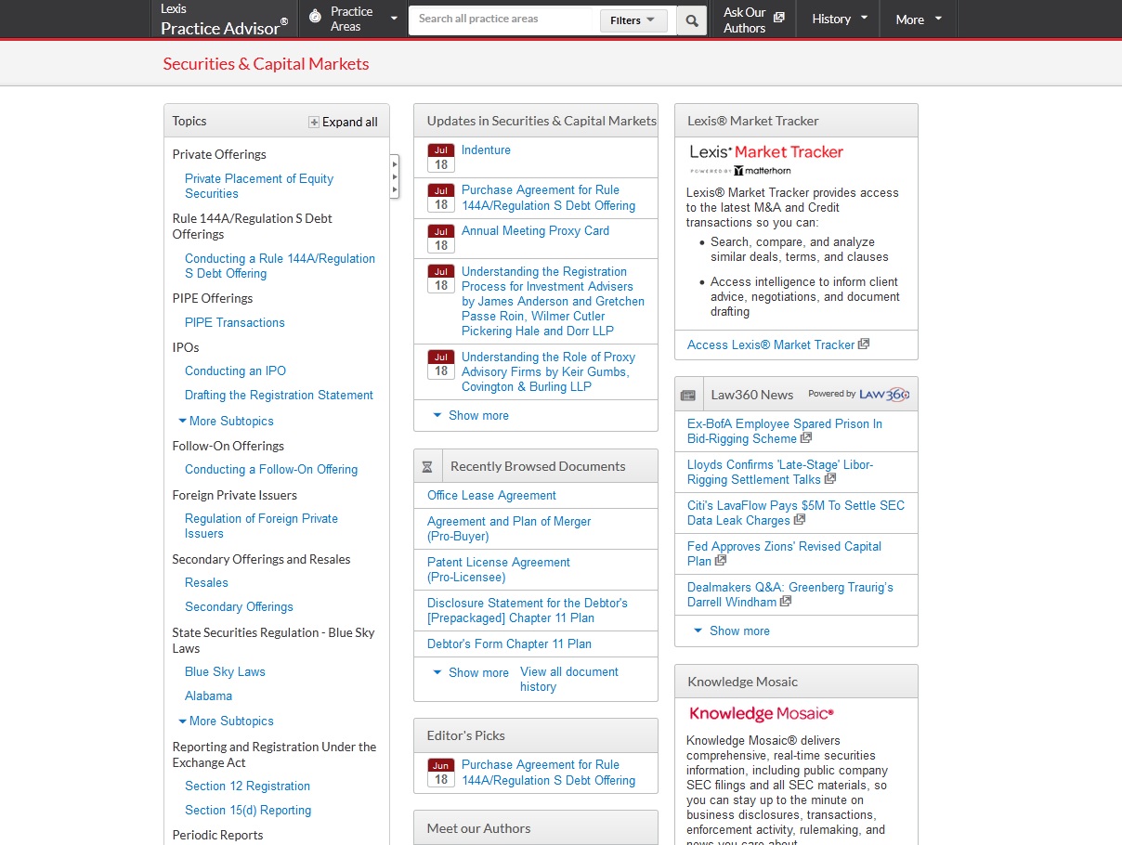The image size is (1122, 845).
Task: Open Agreement and Plan of Merger (Pro-Buyer)
Action: tap(509, 528)
